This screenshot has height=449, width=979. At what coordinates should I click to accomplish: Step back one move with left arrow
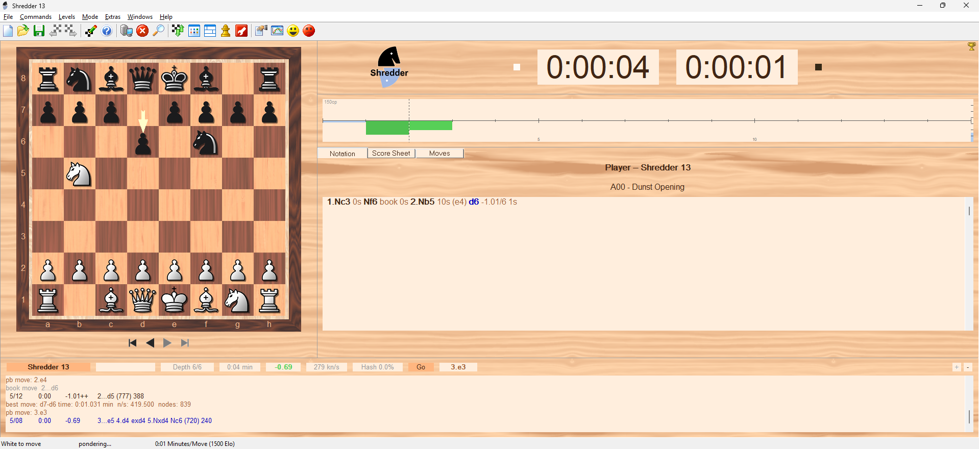tap(150, 343)
